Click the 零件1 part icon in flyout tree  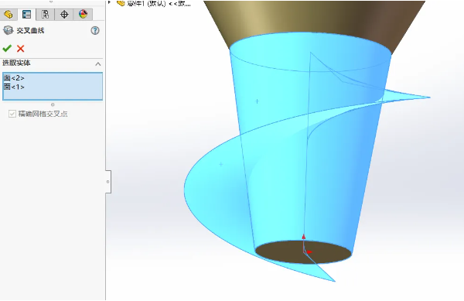click(121, 3)
